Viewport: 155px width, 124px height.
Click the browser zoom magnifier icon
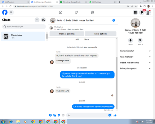tap(128, 6)
